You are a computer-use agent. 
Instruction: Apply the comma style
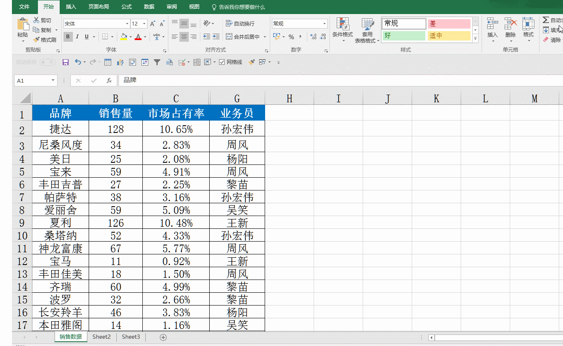(300, 37)
